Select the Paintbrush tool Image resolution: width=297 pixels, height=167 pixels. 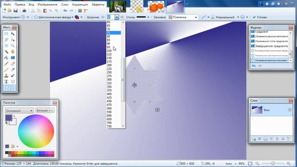coord(6,64)
